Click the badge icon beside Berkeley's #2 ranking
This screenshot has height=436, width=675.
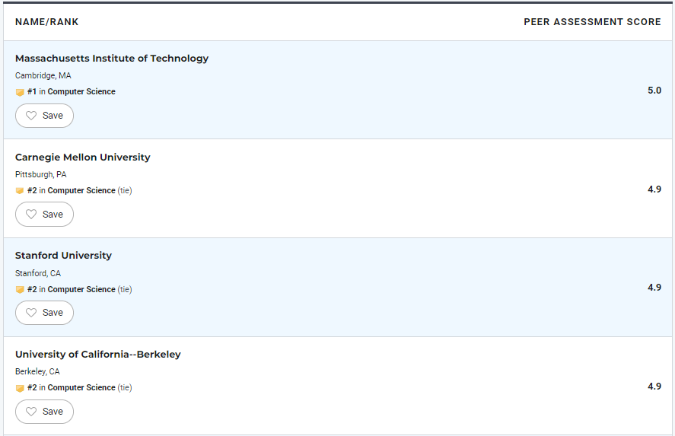(20, 388)
